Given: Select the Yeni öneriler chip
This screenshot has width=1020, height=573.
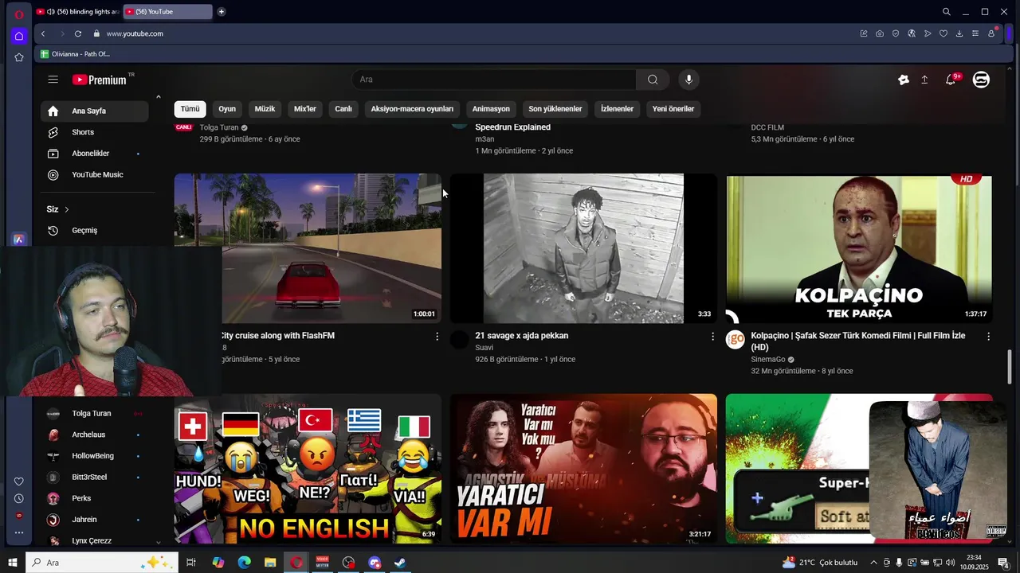Looking at the screenshot, I should click(x=673, y=109).
